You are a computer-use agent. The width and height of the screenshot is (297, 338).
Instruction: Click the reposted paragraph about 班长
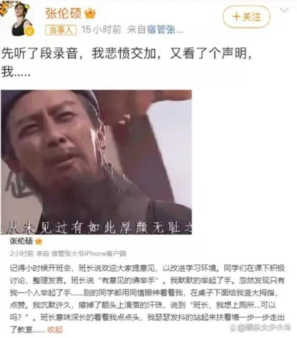point(147,299)
